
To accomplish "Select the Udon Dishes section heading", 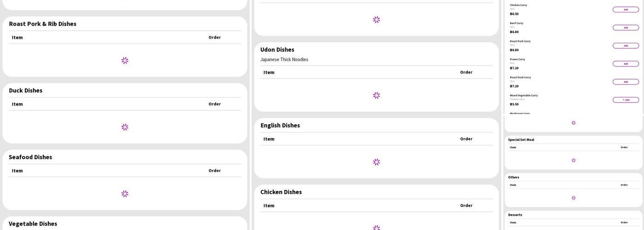I will 277,50.
